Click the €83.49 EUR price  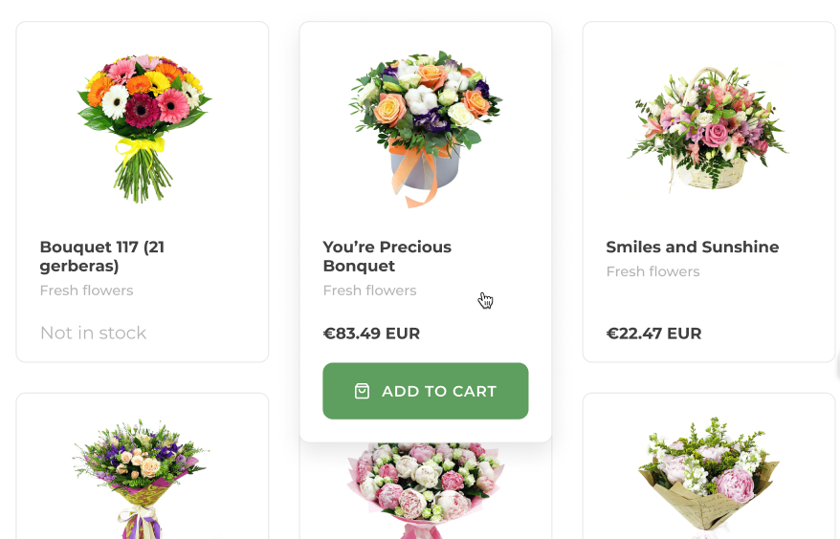(371, 334)
